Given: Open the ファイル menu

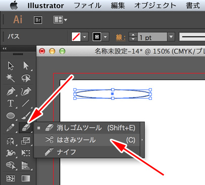Looking at the screenshot, I should coord(88,6).
